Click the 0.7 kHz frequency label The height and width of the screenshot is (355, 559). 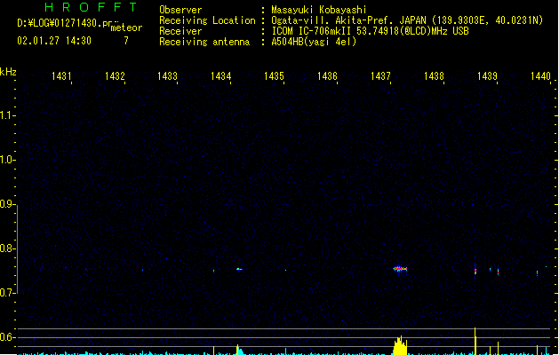(x=7, y=293)
